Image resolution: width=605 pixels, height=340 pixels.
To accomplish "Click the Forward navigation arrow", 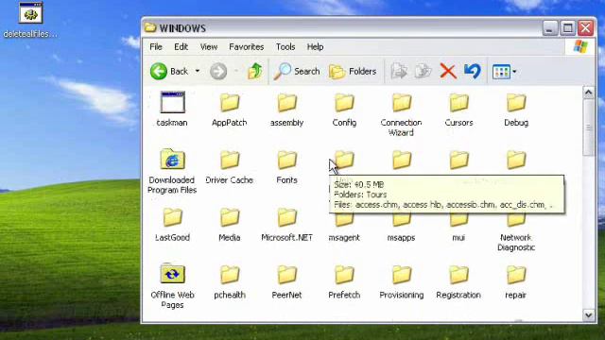I will [x=218, y=72].
